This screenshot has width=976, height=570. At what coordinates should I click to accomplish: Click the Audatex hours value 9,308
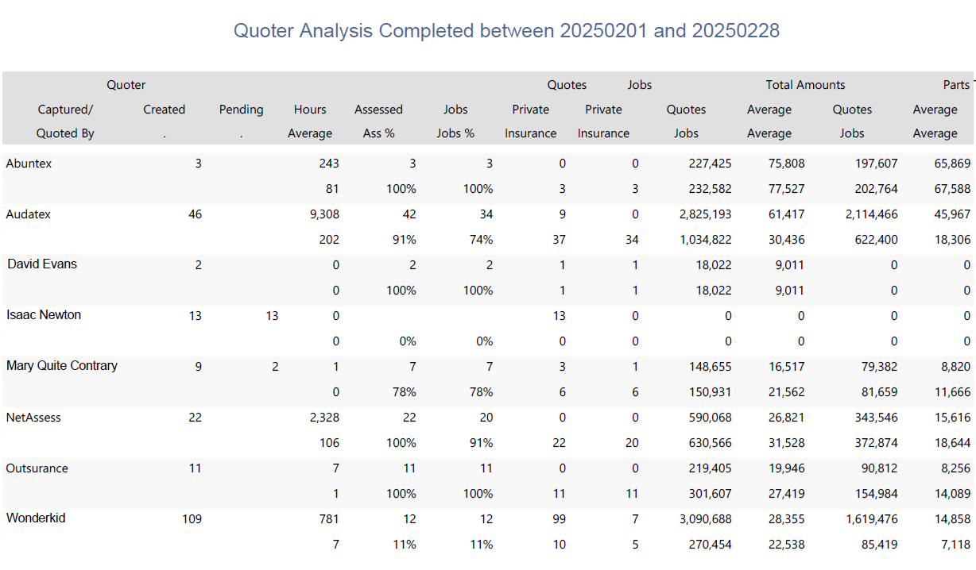click(x=323, y=214)
